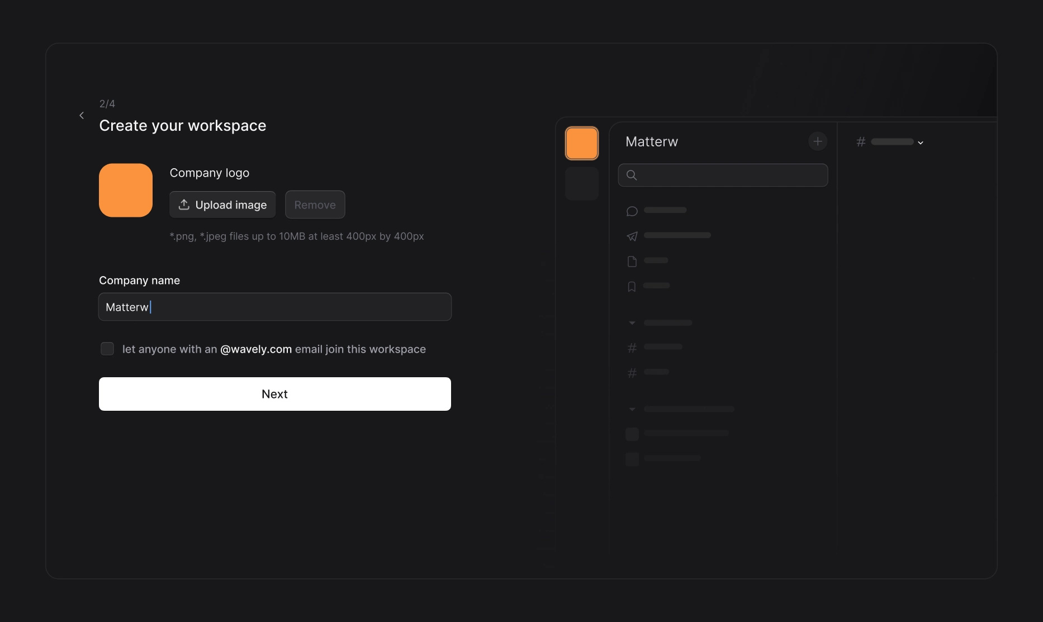Click the sidebar search input box
Screen dimensions: 1043x622
tap(723, 175)
